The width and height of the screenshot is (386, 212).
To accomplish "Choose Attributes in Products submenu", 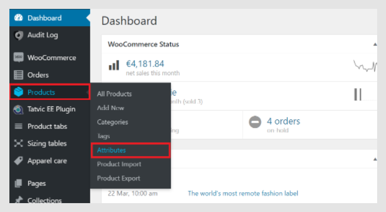I will tap(111, 150).
